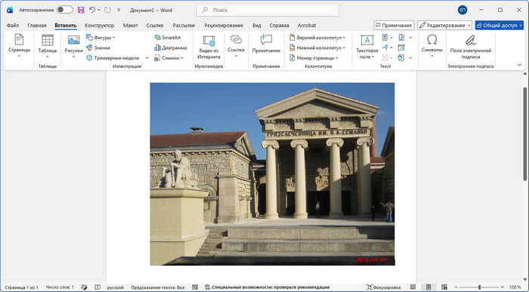This screenshot has width=529, height=292.
Task: Open the Acrobat tab
Action: [x=307, y=25]
